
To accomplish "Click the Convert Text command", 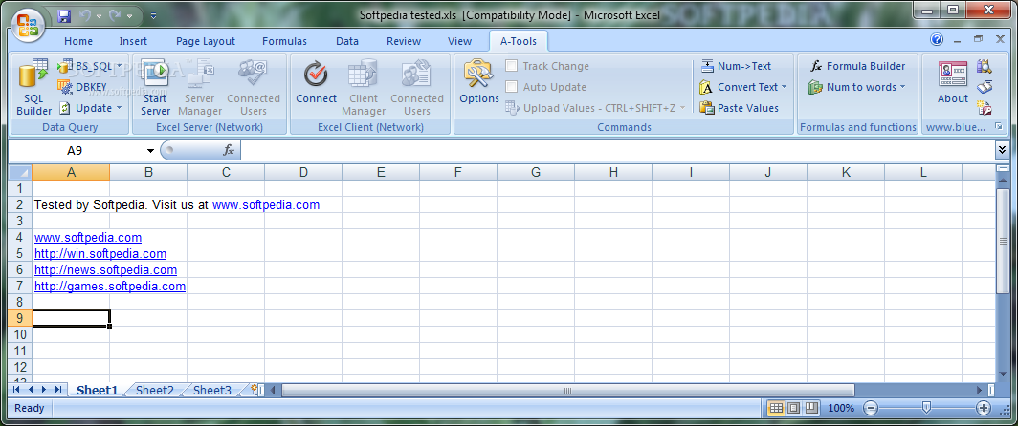I will pyautogui.click(x=739, y=87).
